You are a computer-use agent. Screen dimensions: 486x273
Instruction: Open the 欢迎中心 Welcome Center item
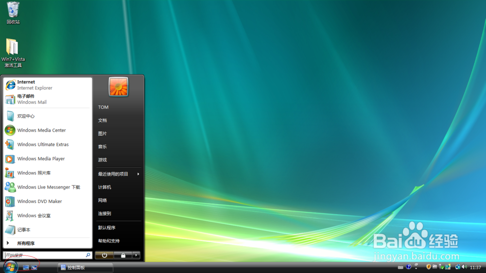coord(48,116)
